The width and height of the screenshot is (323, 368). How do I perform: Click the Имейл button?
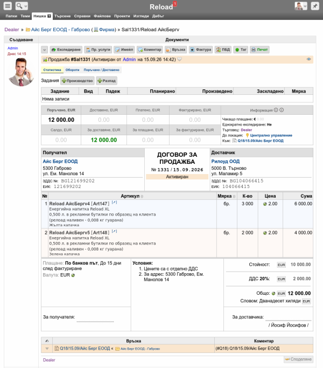[x=124, y=50]
